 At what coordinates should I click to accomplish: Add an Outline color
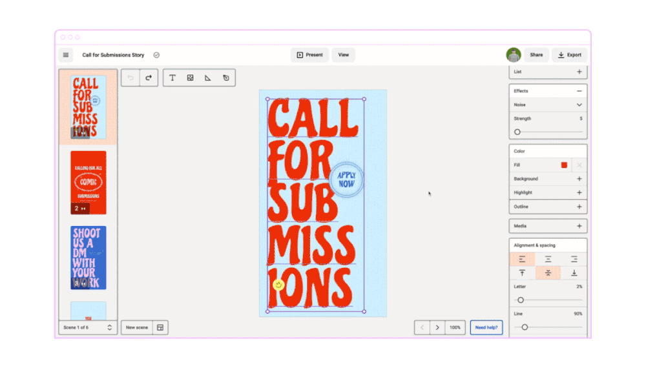579,207
